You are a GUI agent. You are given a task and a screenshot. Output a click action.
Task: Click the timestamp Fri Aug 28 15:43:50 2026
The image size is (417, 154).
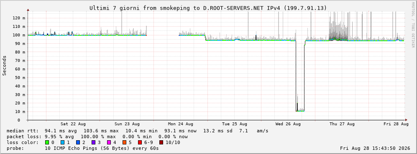click(x=375, y=148)
